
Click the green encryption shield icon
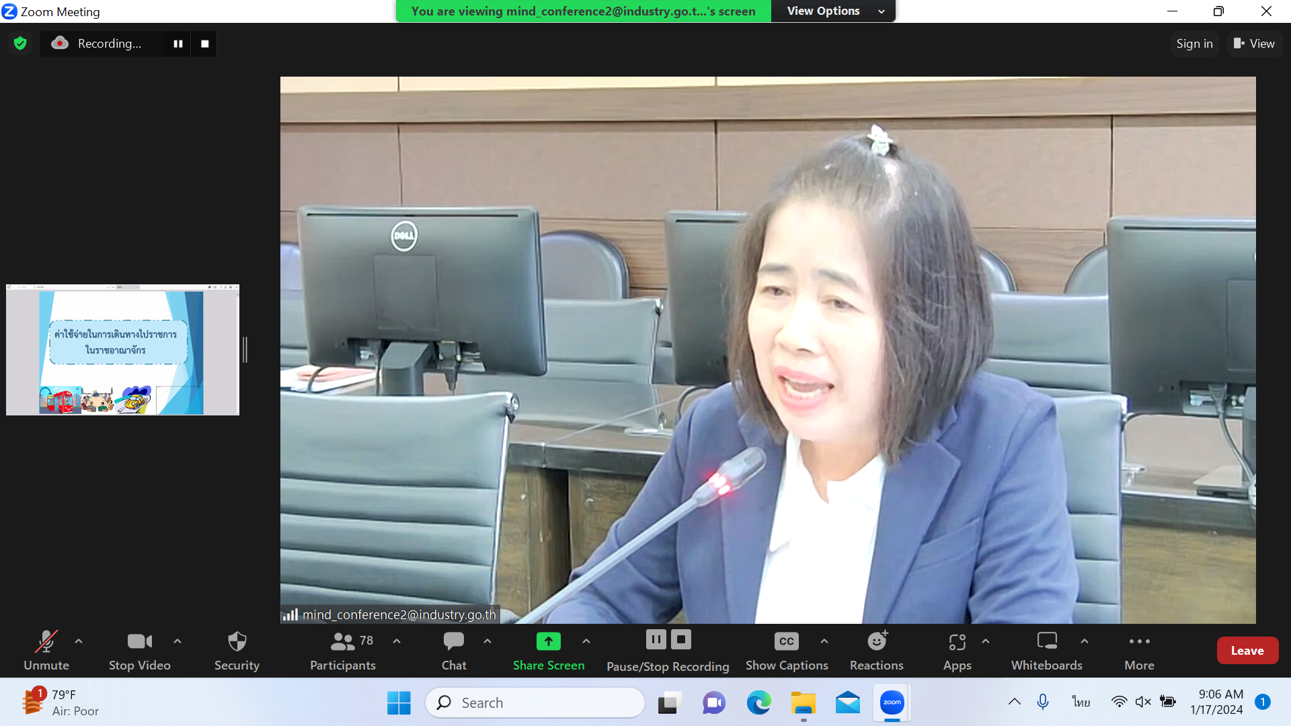[x=20, y=44]
